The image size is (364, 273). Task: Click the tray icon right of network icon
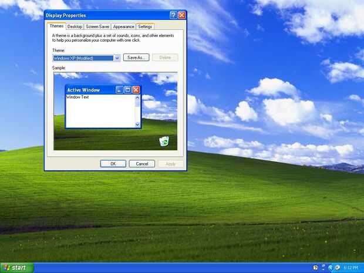point(331,268)
